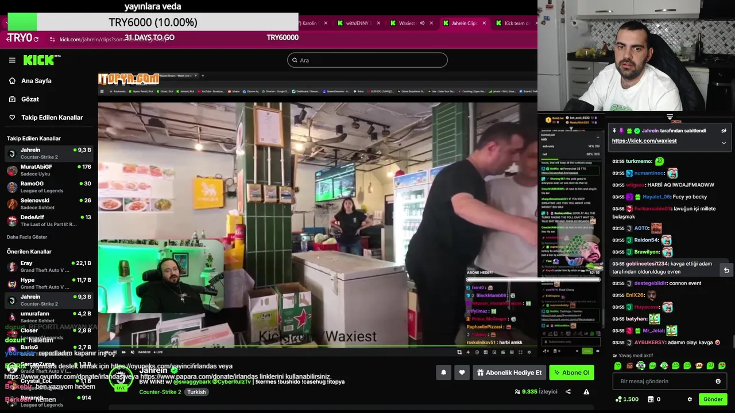The image size is (735, 413).
Task: Open followed channel MuratAbiGF
Action: click(49, 170)
